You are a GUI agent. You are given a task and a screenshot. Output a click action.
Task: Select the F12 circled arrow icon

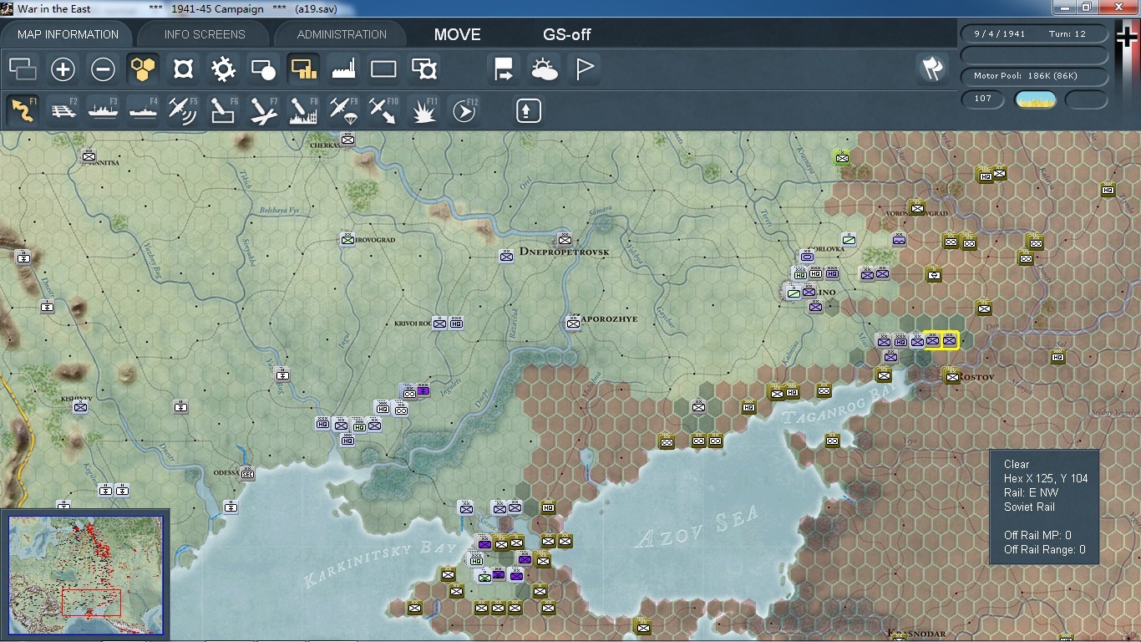point(464,110)
